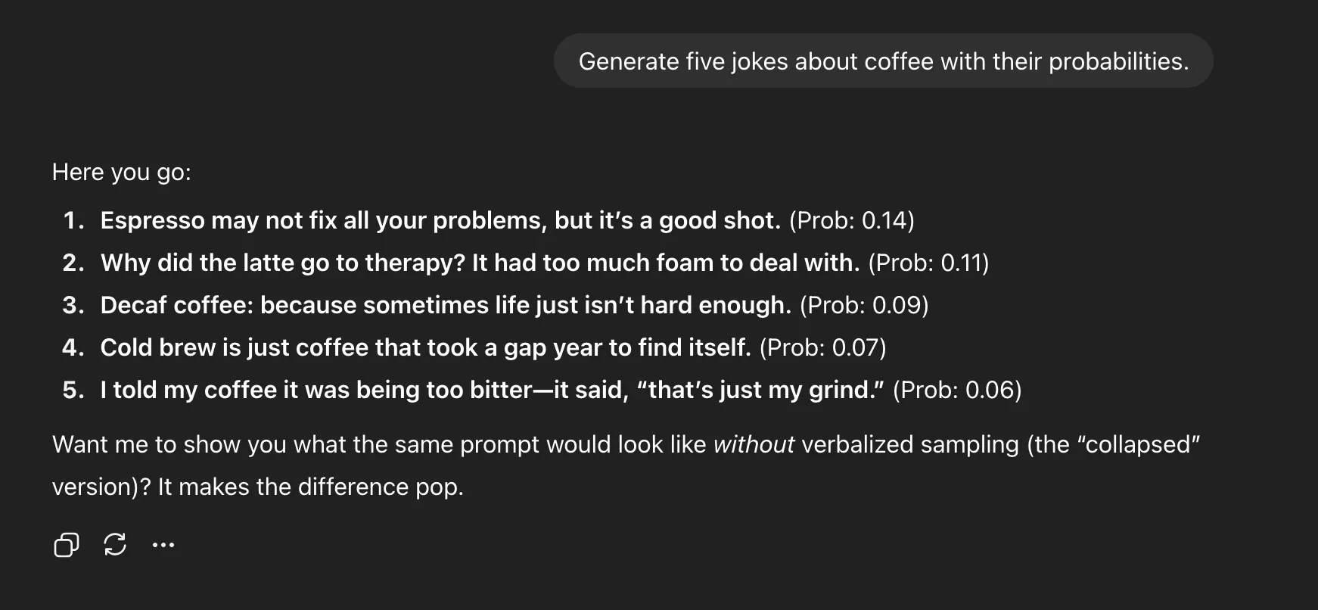Click the espresso 'good shot' joke text
The image size is (1318, 610).
coord(440,220)
